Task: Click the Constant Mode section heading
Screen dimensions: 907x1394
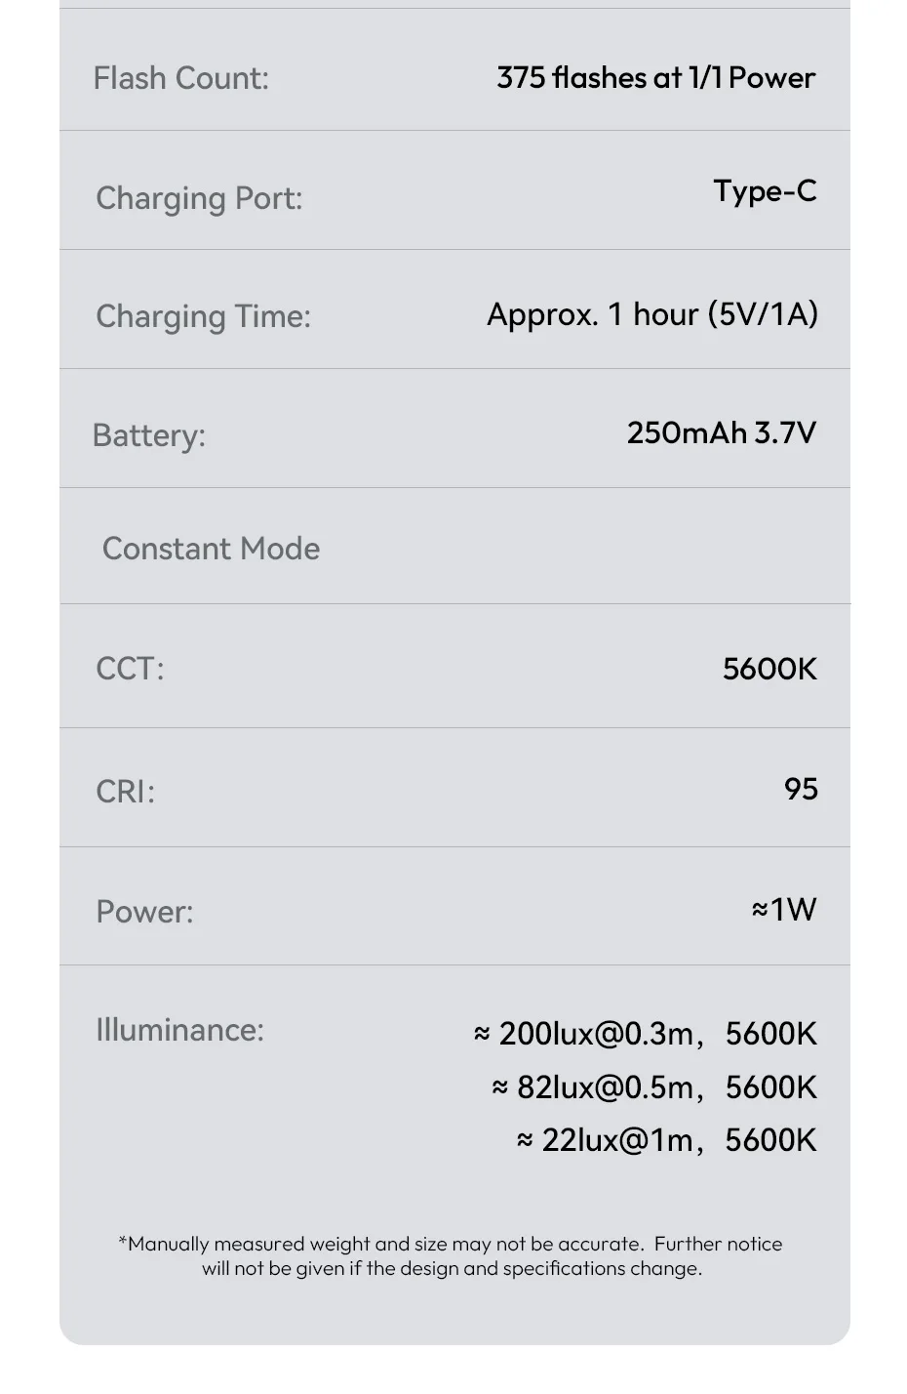Action: (x=211, y=549)
